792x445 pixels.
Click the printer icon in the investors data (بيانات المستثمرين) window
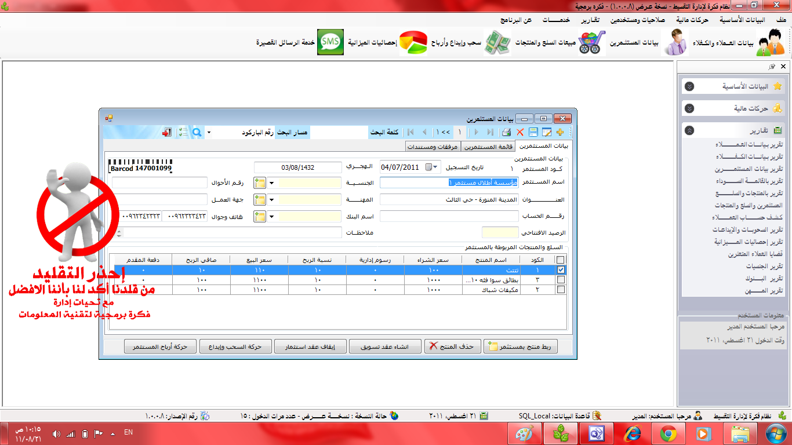click(x=506, y=132)
